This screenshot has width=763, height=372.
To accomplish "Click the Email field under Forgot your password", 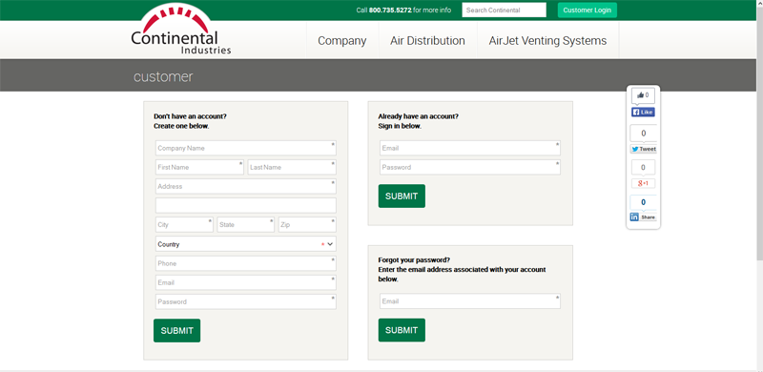I will 470,300.
